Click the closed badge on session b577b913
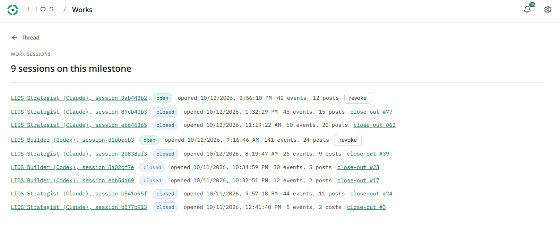The width and height of the screenshot is (560, 229). point(165,207)
